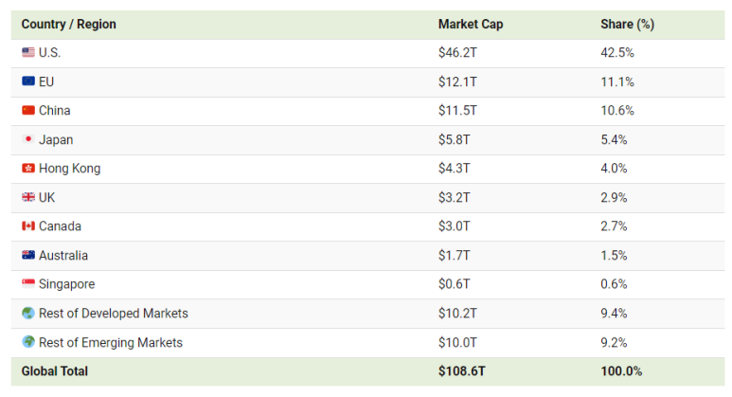Click the Canada flag icon

point(28,226)
